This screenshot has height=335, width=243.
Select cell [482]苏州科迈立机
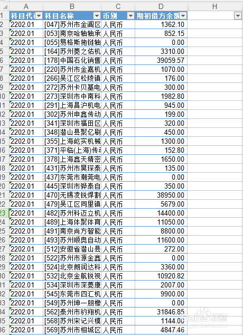[x=72, y=213]
